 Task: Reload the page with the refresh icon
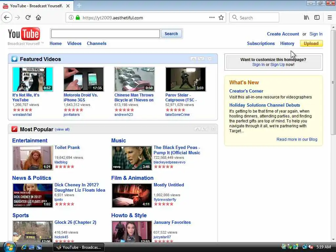[28, 18]
